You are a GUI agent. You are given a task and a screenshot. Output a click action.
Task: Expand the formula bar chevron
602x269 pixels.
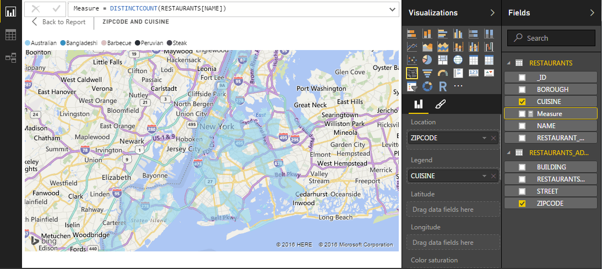tap(393, 9)
